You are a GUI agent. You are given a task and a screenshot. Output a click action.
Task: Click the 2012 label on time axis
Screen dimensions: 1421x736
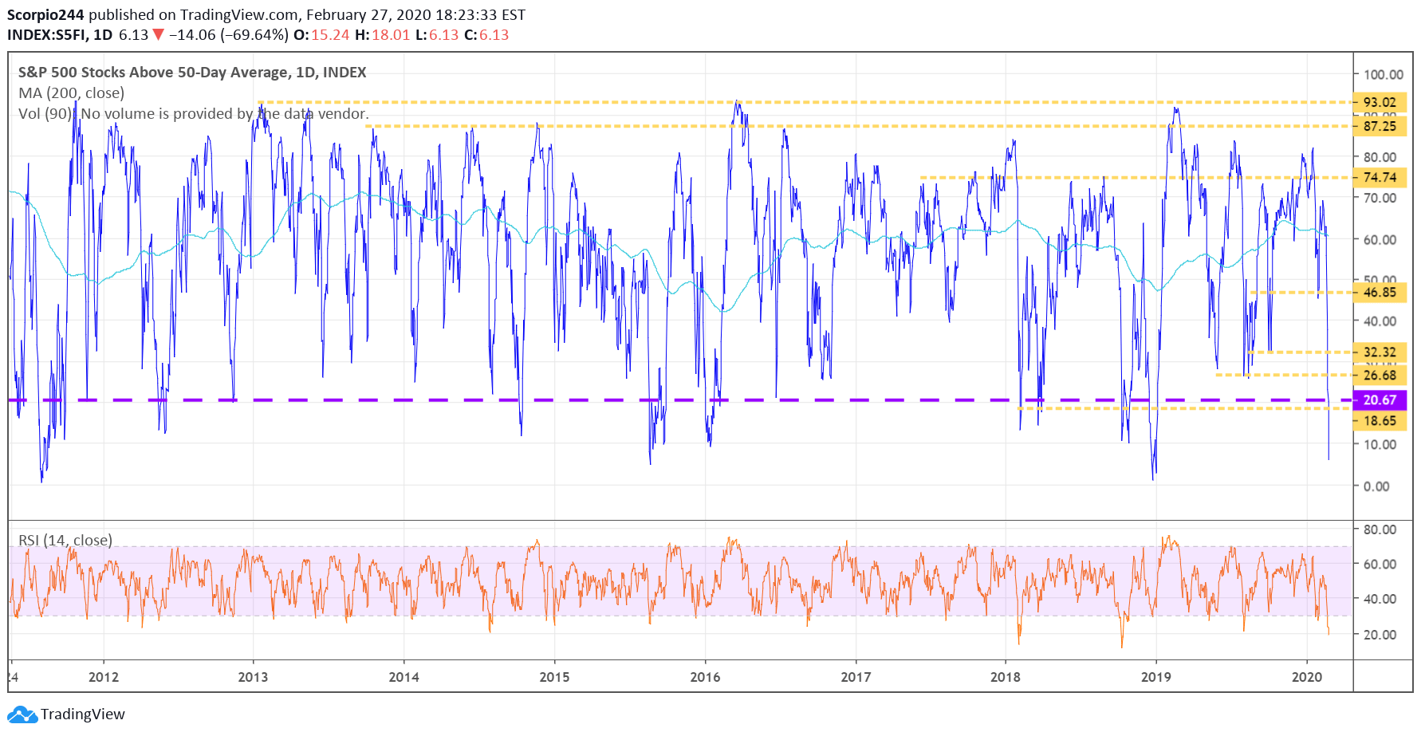[x=104, y=678]
